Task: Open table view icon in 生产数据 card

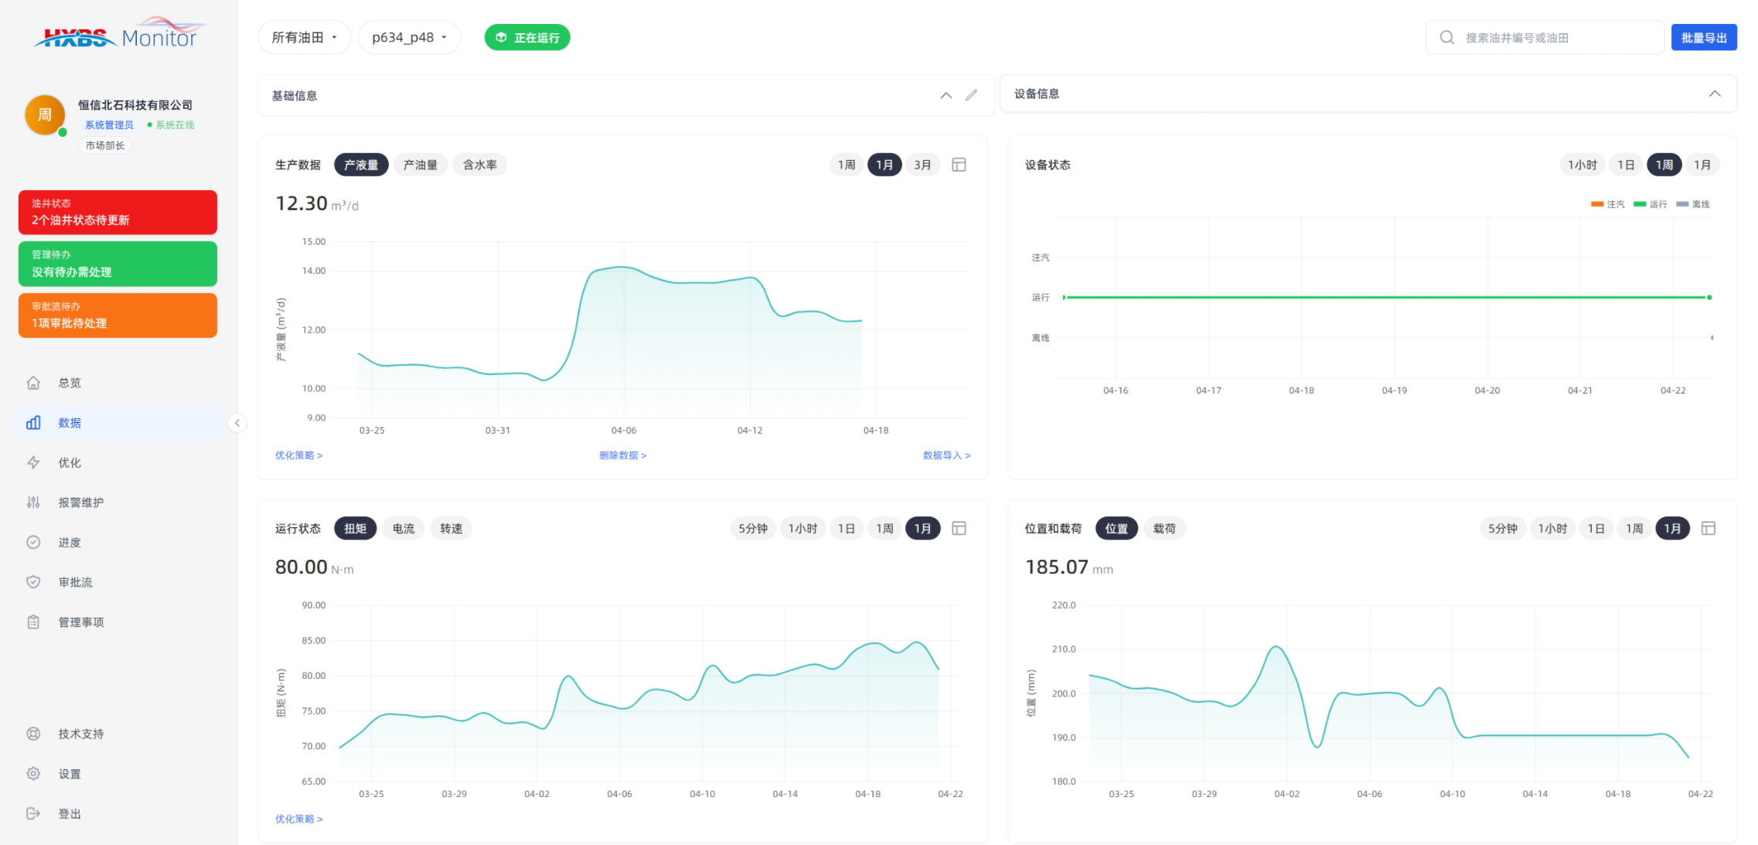Action: pos(959,165)
